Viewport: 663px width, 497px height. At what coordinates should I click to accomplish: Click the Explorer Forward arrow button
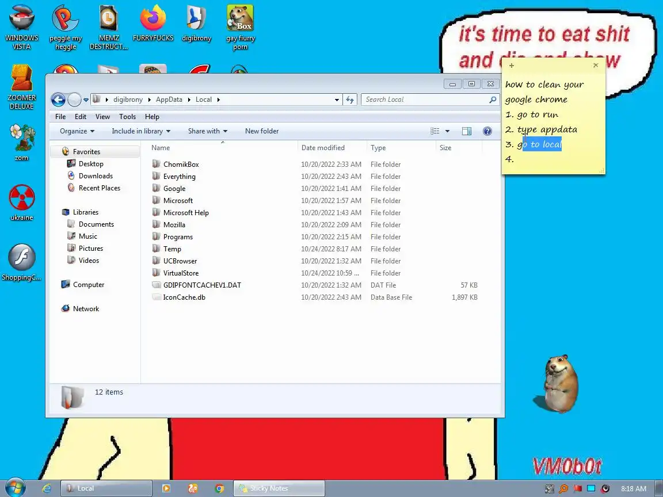pyautogui.click(x=74, y=100)
